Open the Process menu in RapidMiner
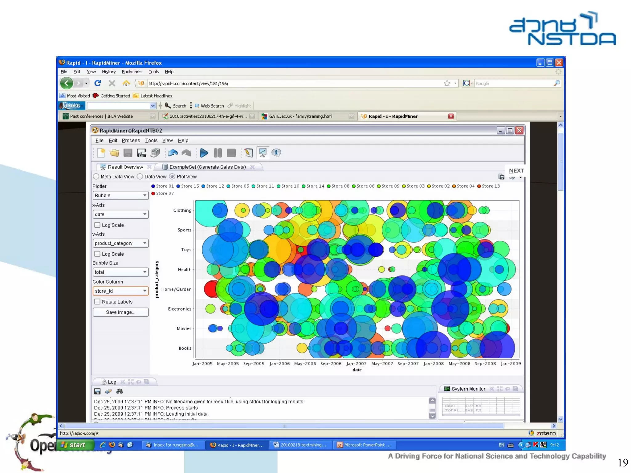 131,141
